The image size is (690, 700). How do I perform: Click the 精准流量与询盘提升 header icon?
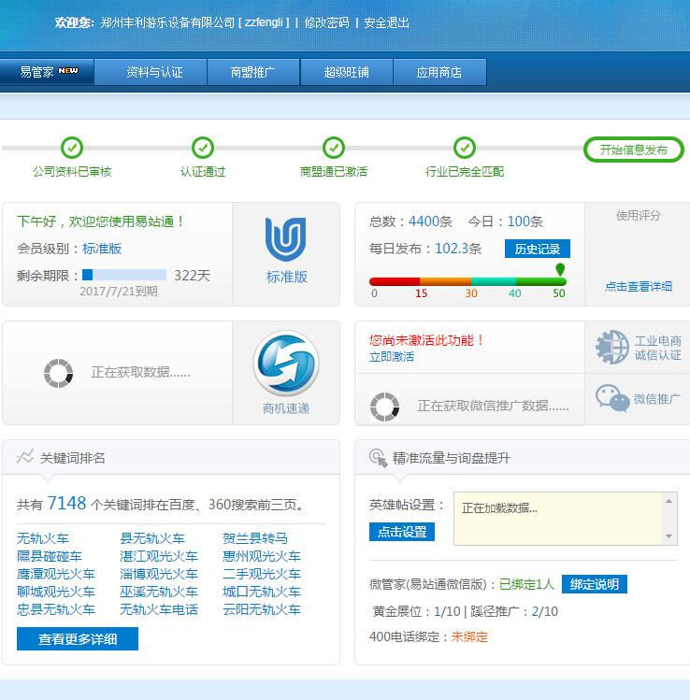378,457
